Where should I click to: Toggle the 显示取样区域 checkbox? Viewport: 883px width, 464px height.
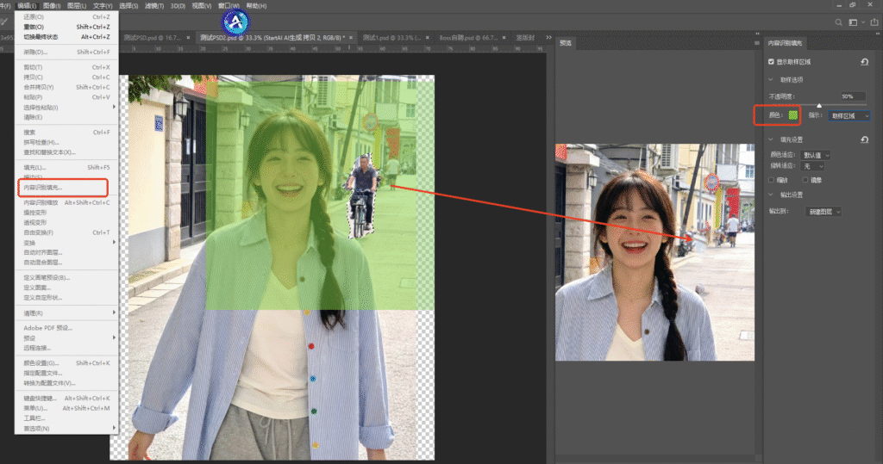pos(771,62)
